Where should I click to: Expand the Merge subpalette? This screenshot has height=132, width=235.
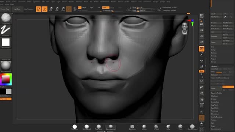click(x=213, y=50)
